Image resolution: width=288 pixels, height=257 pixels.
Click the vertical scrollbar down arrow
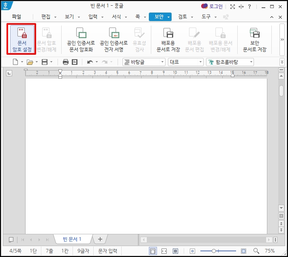[x=281, y=208]
